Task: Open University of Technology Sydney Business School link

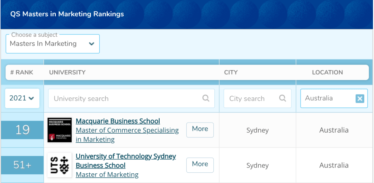Action: 126,161
